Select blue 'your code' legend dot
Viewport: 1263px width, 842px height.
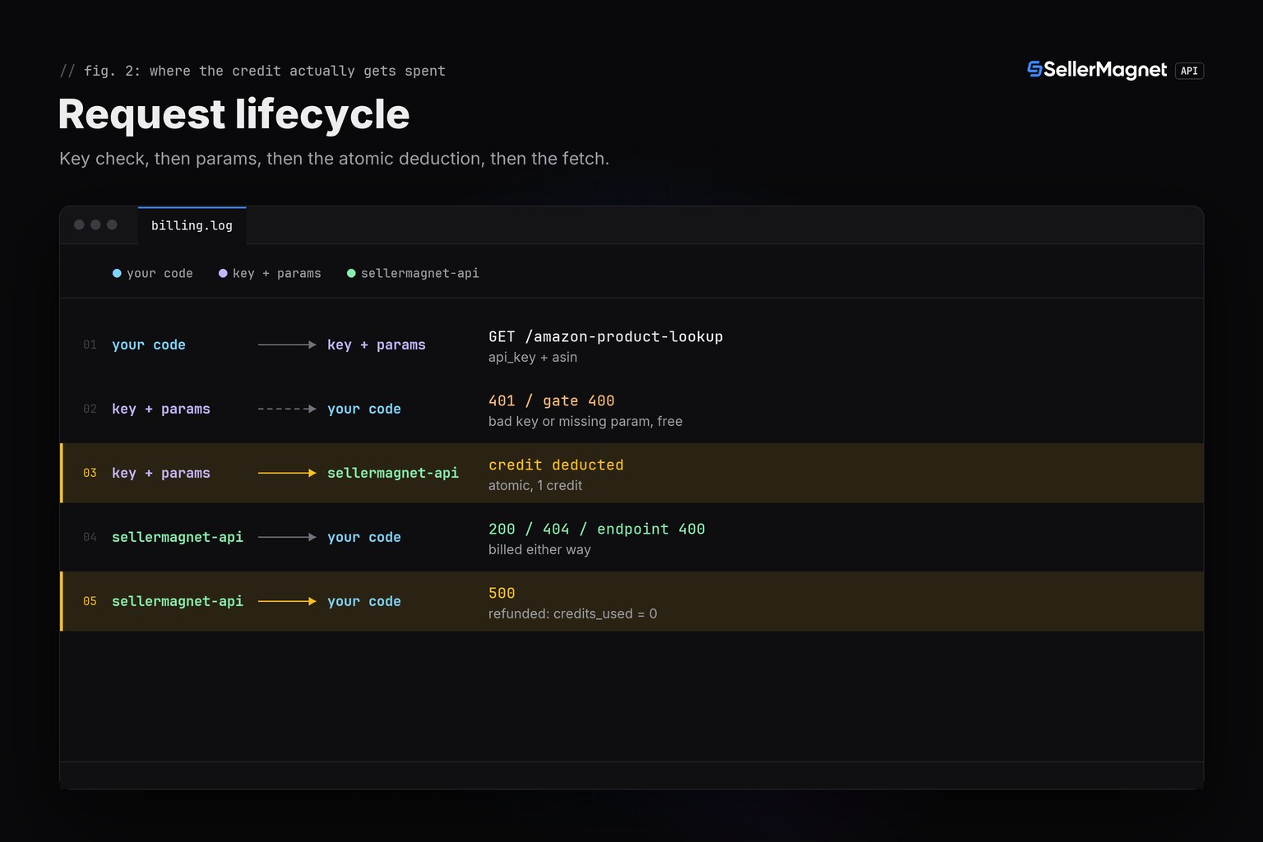point(117,273)
